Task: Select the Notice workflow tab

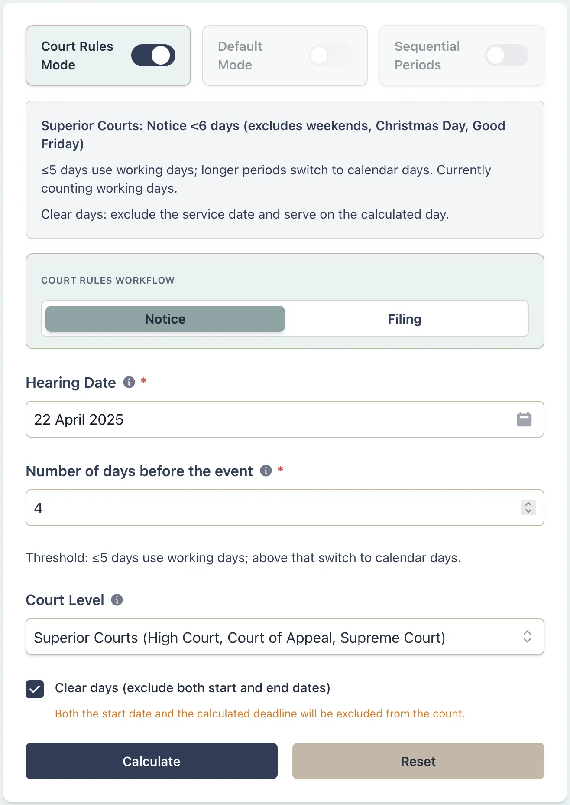Action: coord(165,319)
